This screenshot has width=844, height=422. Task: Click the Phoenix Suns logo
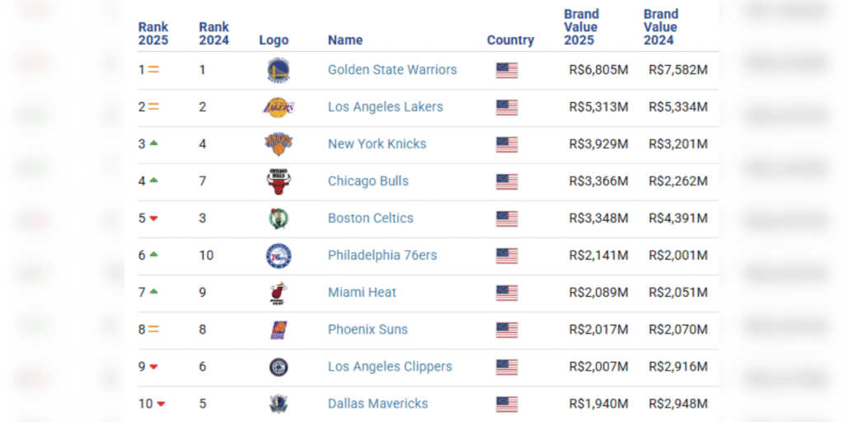pos(278,330)
